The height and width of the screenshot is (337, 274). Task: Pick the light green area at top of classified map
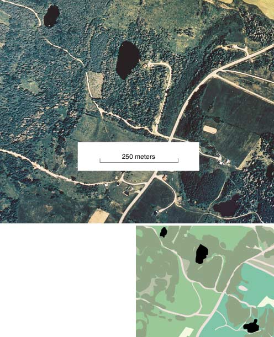click(218, 234)
